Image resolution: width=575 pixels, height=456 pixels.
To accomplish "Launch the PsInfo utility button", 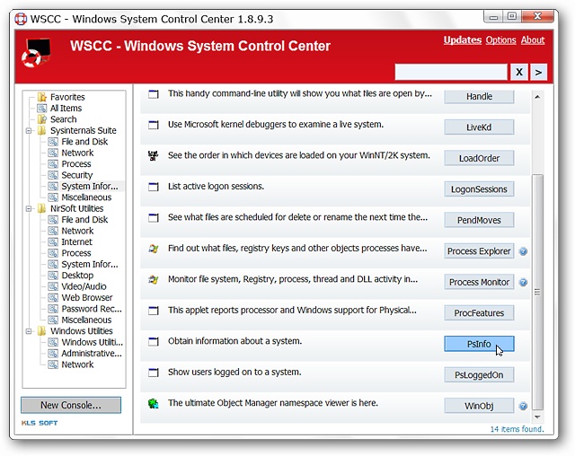I will click(479, 344).
